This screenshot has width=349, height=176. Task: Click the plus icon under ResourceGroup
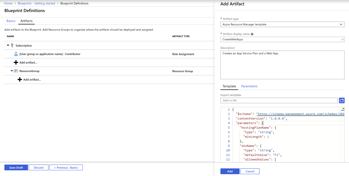[x=20, y=80]
